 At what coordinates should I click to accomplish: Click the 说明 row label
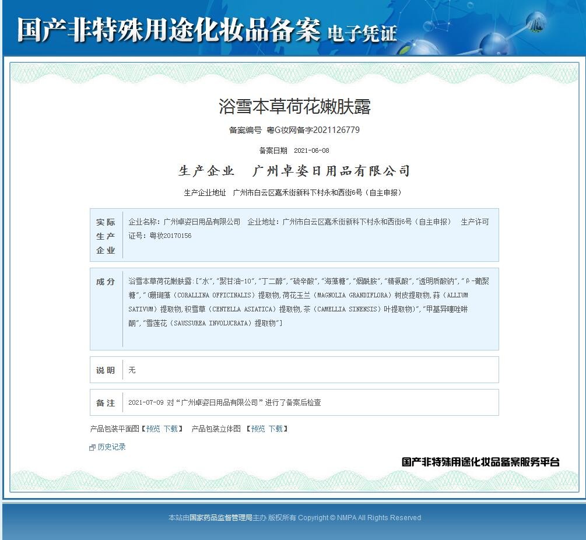point(106,370)
